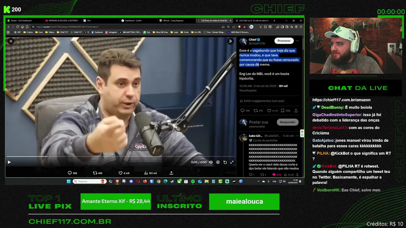This screenshot has width=406, height=228.
Task: Open the Facebook bookmark
Action: point(97,32)
